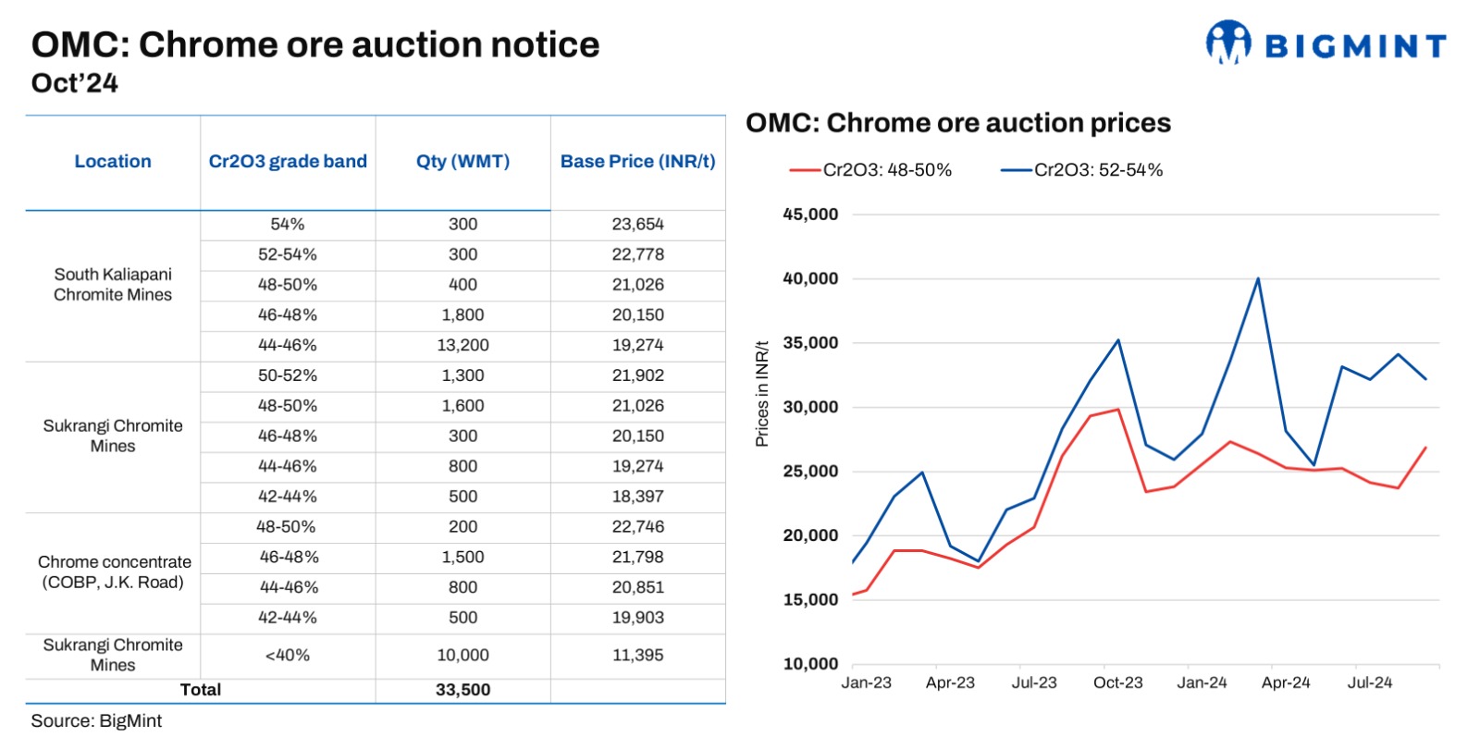Click the Location column header

pos(113,162)
